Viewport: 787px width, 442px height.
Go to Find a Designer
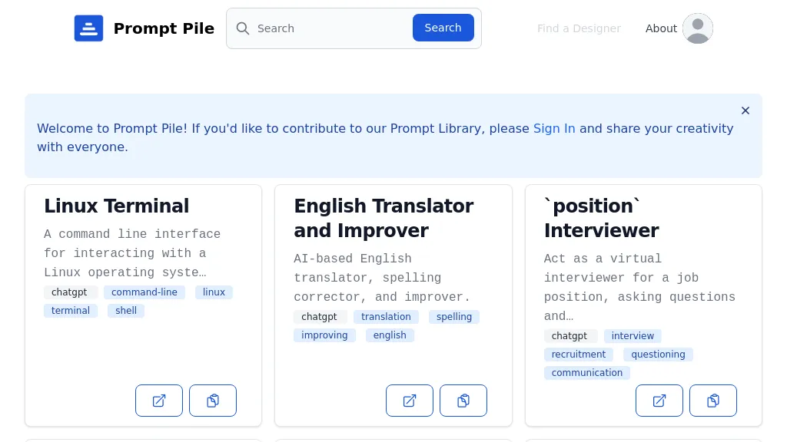(579, 28)
